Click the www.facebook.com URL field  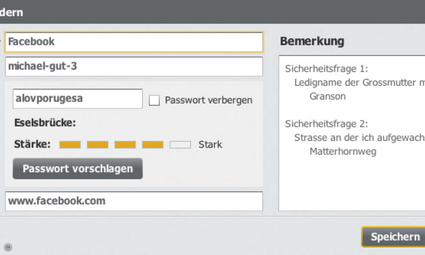(x=134, y=201)
